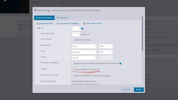Viewport: 178px width, 100px height.
Task: Open the CPU count dropdown
Action: click(x=76, y=29)
